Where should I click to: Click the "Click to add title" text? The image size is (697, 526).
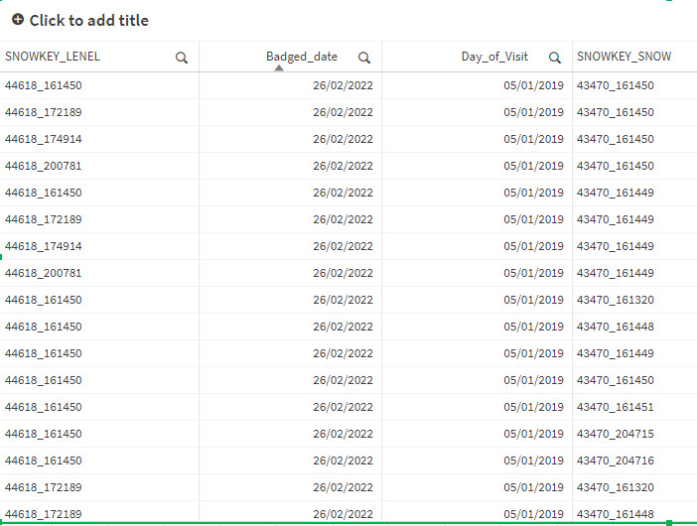click(x=89, y=20)
